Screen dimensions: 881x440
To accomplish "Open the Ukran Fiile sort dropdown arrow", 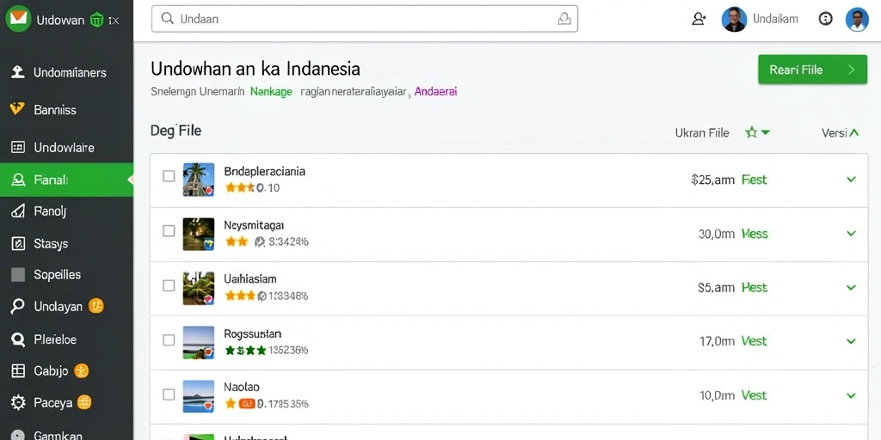I will [765, 133].
